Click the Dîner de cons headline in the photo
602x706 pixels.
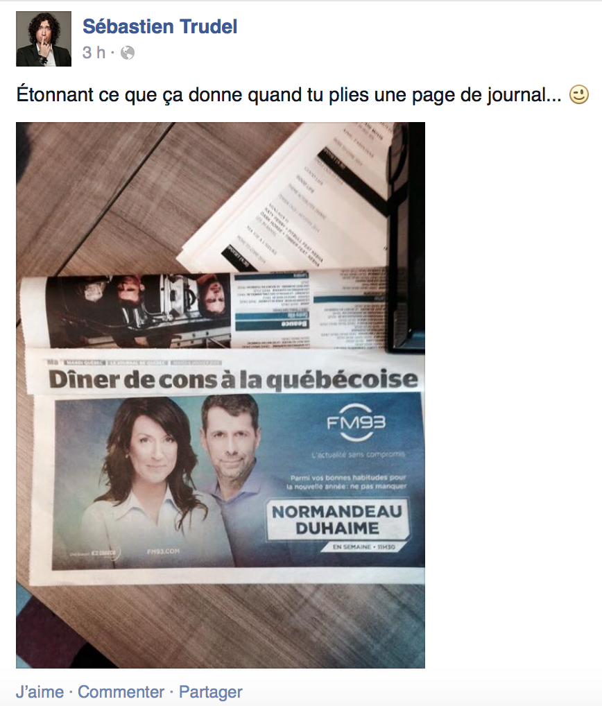pyautogui.click(x=233, y=379)
